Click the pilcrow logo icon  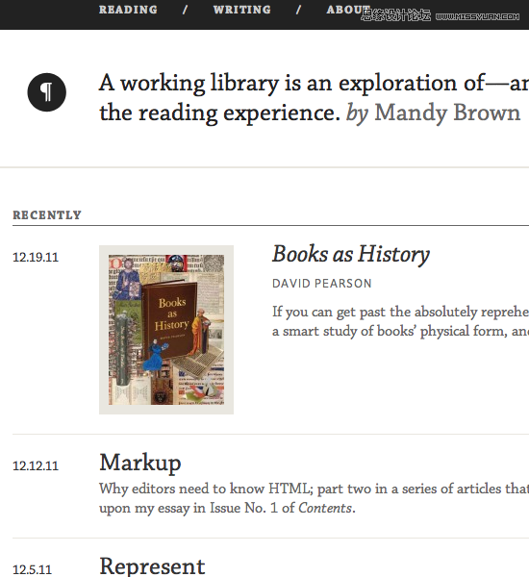click(47, 92)
